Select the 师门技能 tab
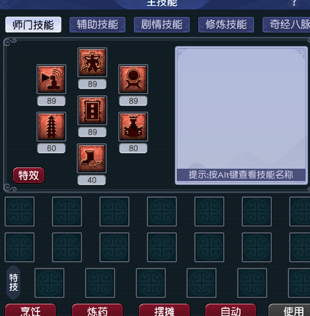The height and width of the screenshot is (316, 310). pyautogui.click(x=33, y=25)
